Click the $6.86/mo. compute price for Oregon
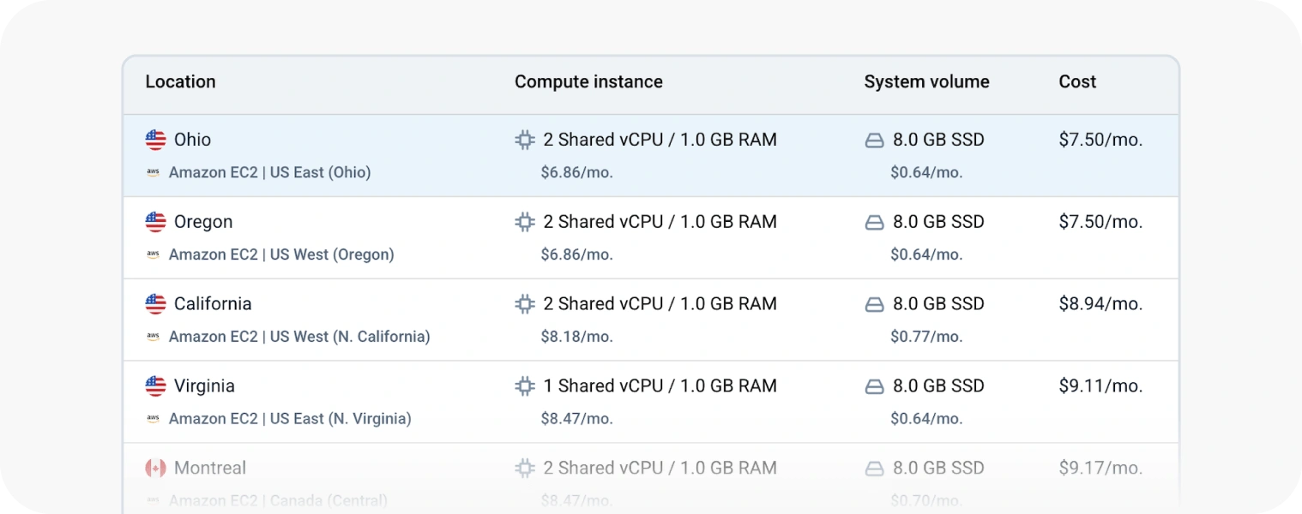The width and height of the screenshot is (1302, 514). (x=577, y=254)
